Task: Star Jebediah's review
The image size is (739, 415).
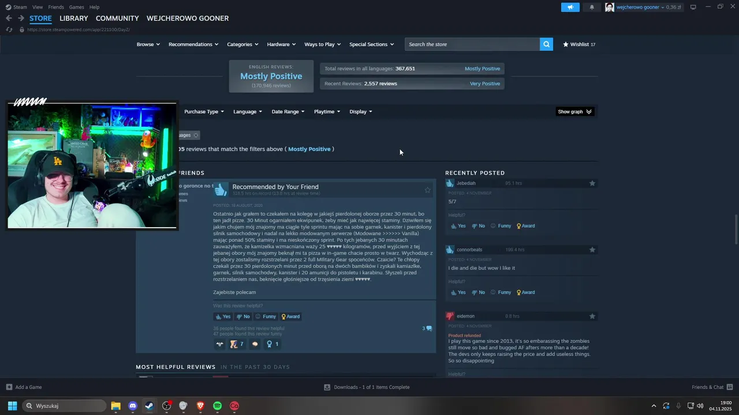Action: coord(592,183)
